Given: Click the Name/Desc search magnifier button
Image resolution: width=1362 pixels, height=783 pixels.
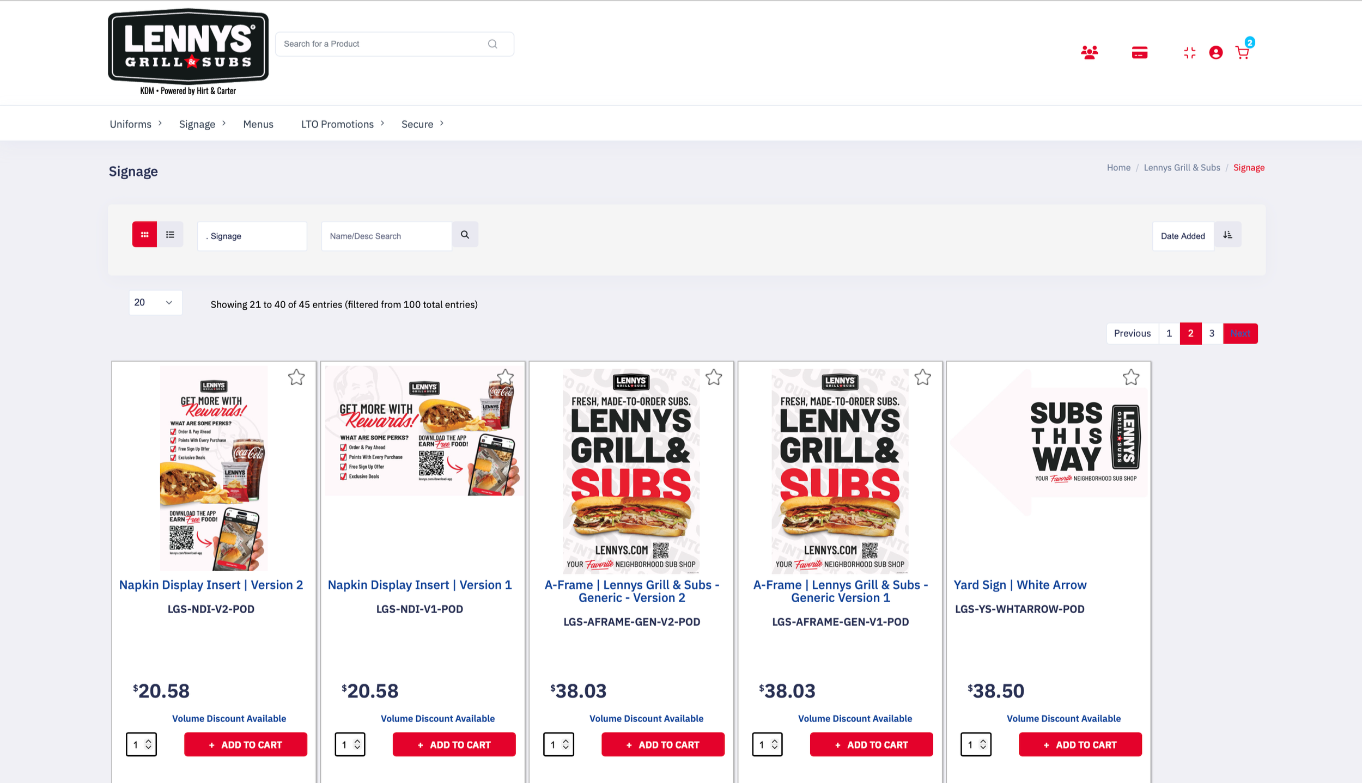Looking at the screenshot, I should (x=465, y=235).
